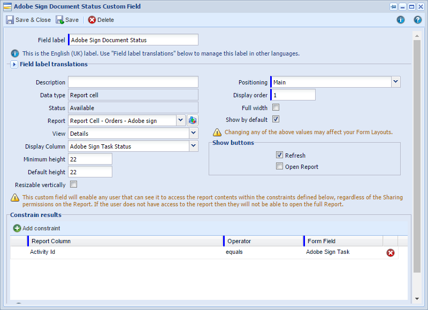Open the blue information icon in toolbar

tap(400, 20)
